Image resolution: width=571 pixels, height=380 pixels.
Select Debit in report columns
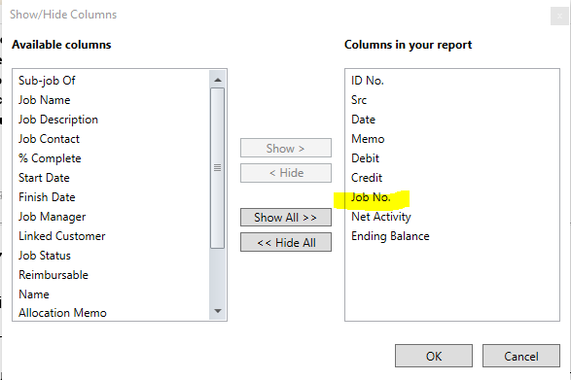[x=365, y=158]
